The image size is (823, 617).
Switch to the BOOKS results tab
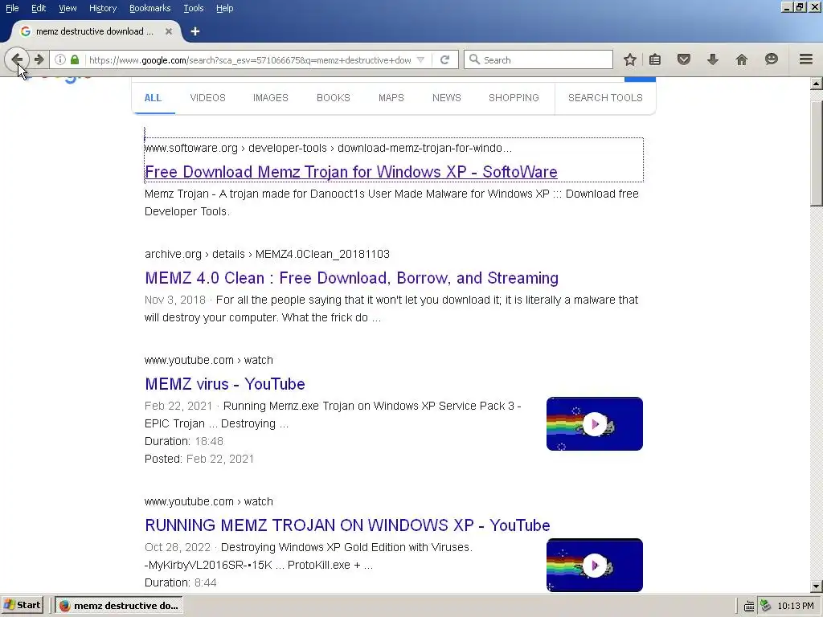[334, 97]
